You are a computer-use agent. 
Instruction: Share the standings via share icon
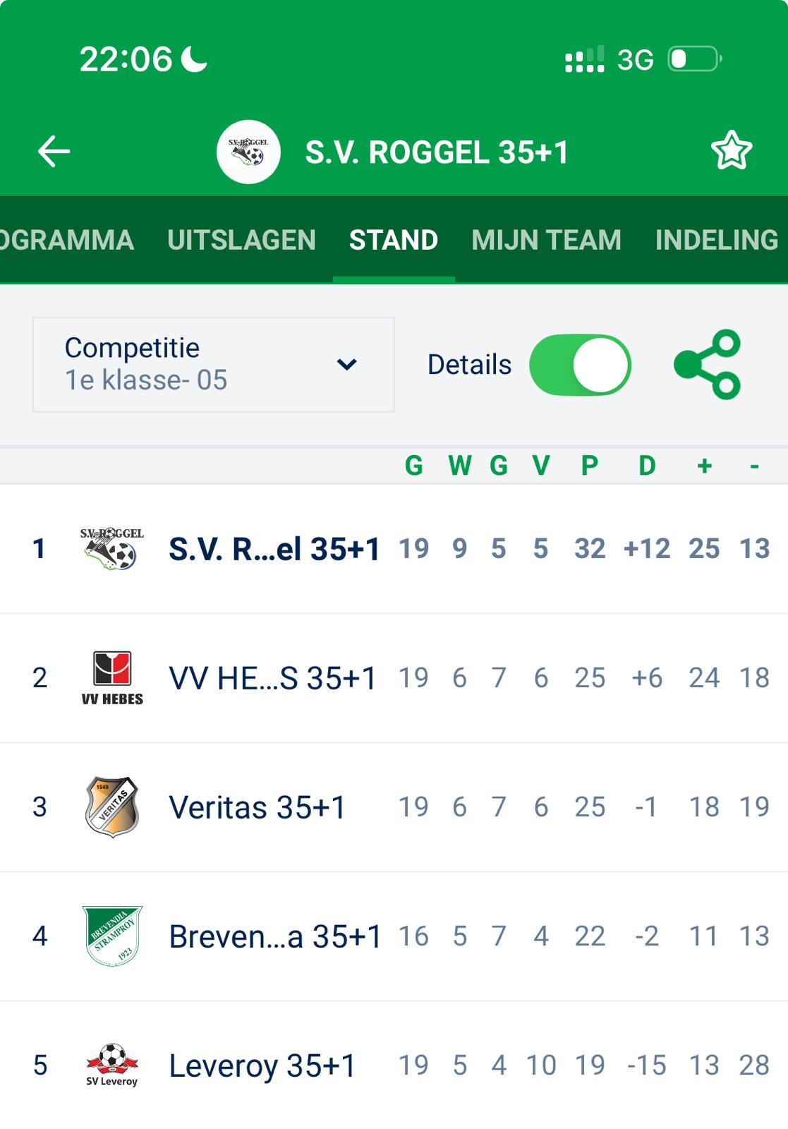pos(708,365)
